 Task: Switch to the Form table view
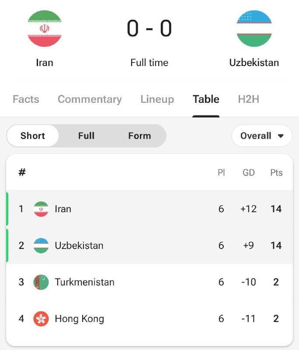[139, 136]
